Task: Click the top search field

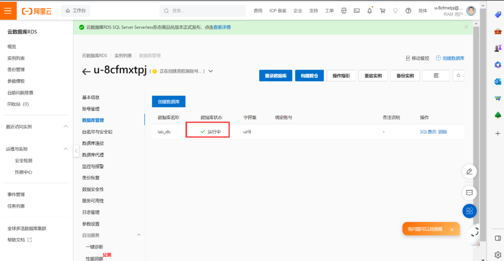Action: point(203,11)
